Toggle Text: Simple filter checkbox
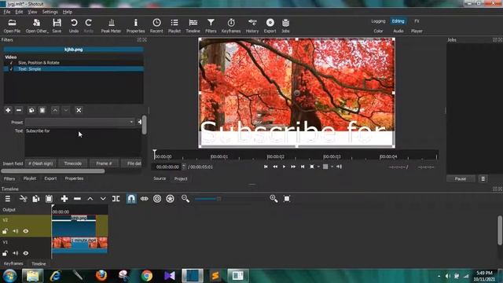 coord(12,69)
